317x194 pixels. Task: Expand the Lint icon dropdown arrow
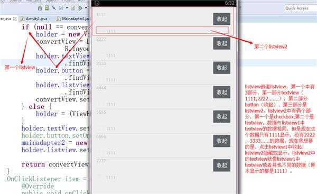point(67,8)
